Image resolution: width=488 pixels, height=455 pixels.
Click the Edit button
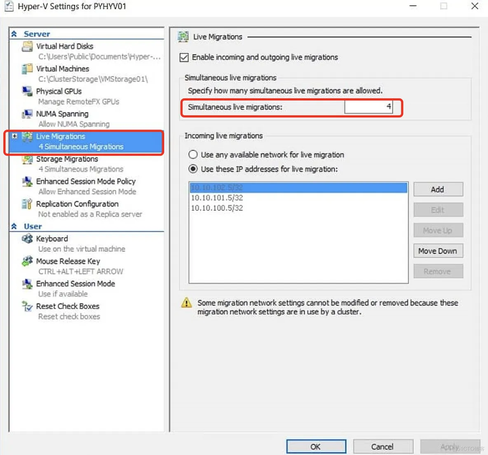click(x=438, y=210)
